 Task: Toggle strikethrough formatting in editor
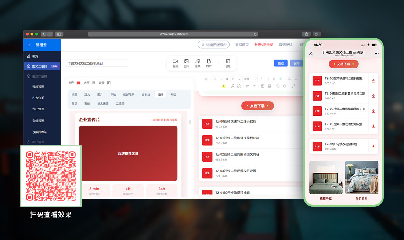(274, 79)
